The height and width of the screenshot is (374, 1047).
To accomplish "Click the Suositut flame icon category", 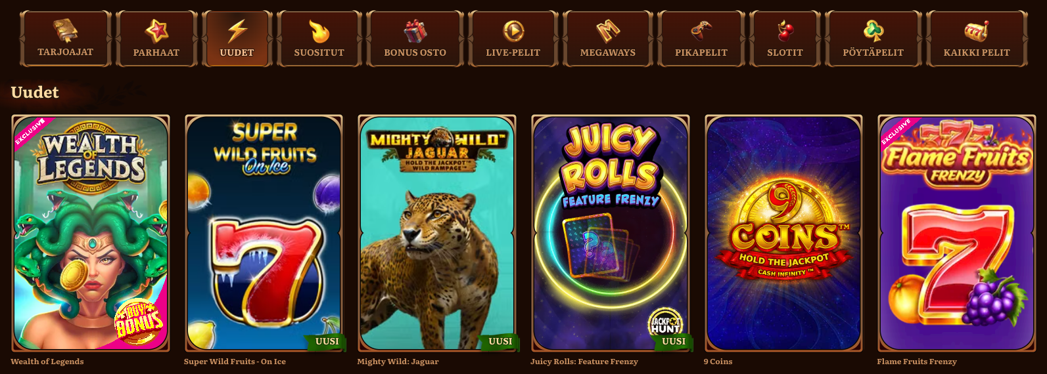I will (319, 39).
